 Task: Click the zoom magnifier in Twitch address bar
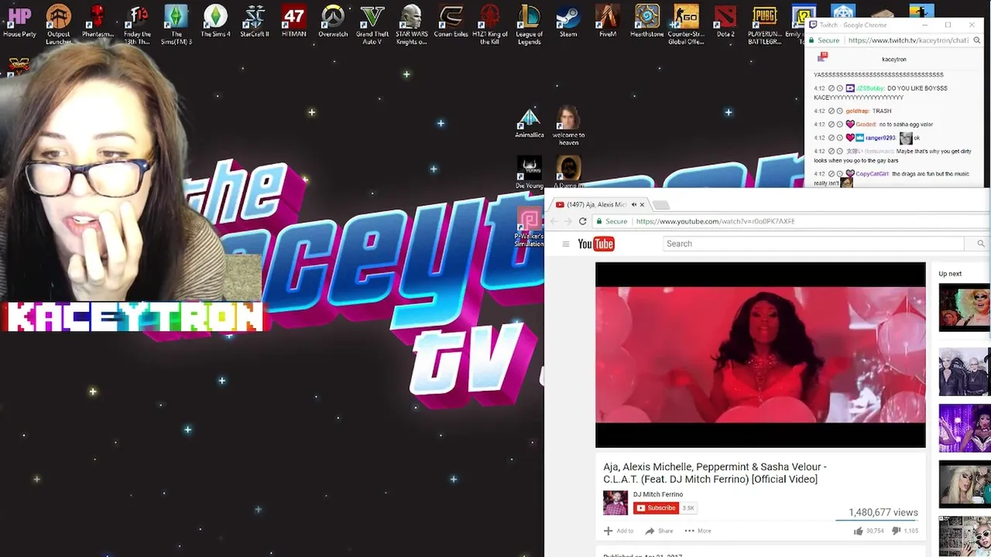(979, 40)
